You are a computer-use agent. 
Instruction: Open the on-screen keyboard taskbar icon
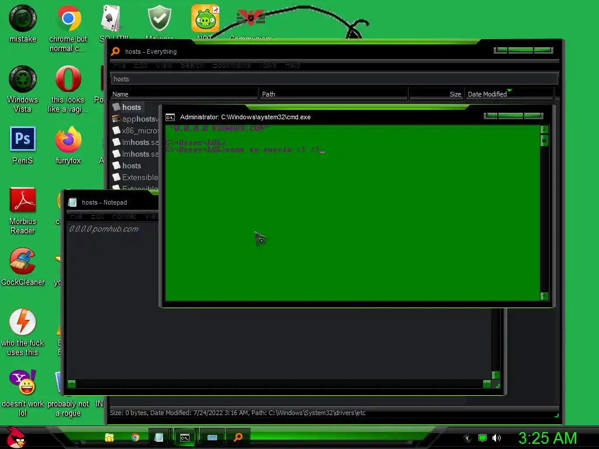pos(212,437)
